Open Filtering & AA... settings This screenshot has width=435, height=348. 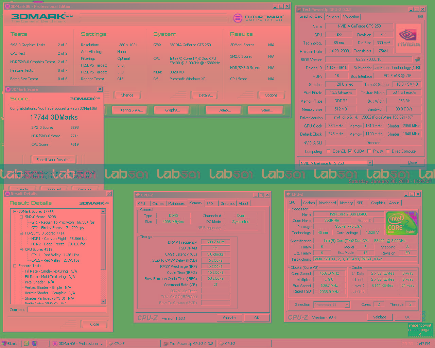coord(130,110)
